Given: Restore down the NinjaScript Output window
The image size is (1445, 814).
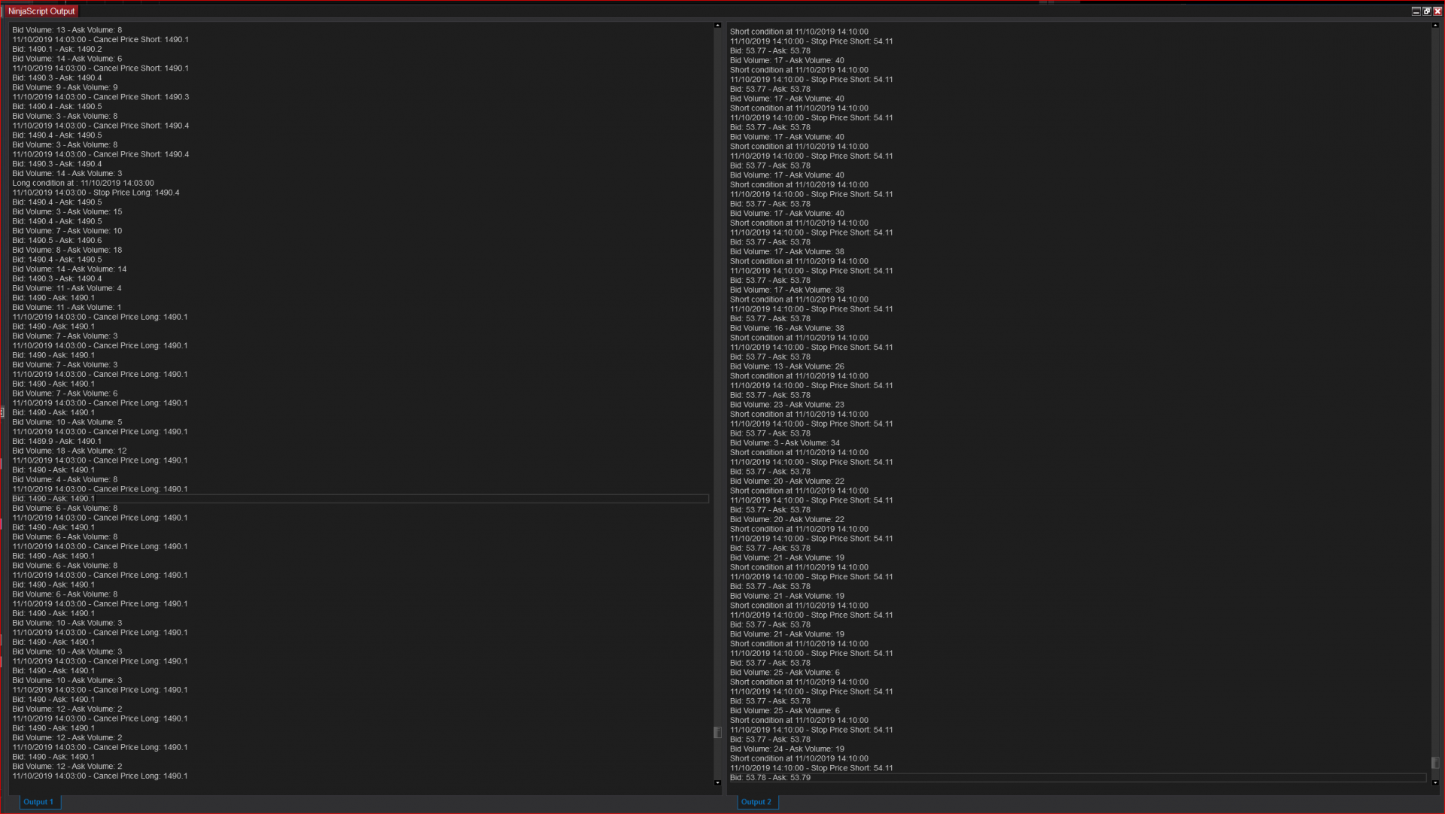Looking at the screenshot, I should pos(1426,11).
